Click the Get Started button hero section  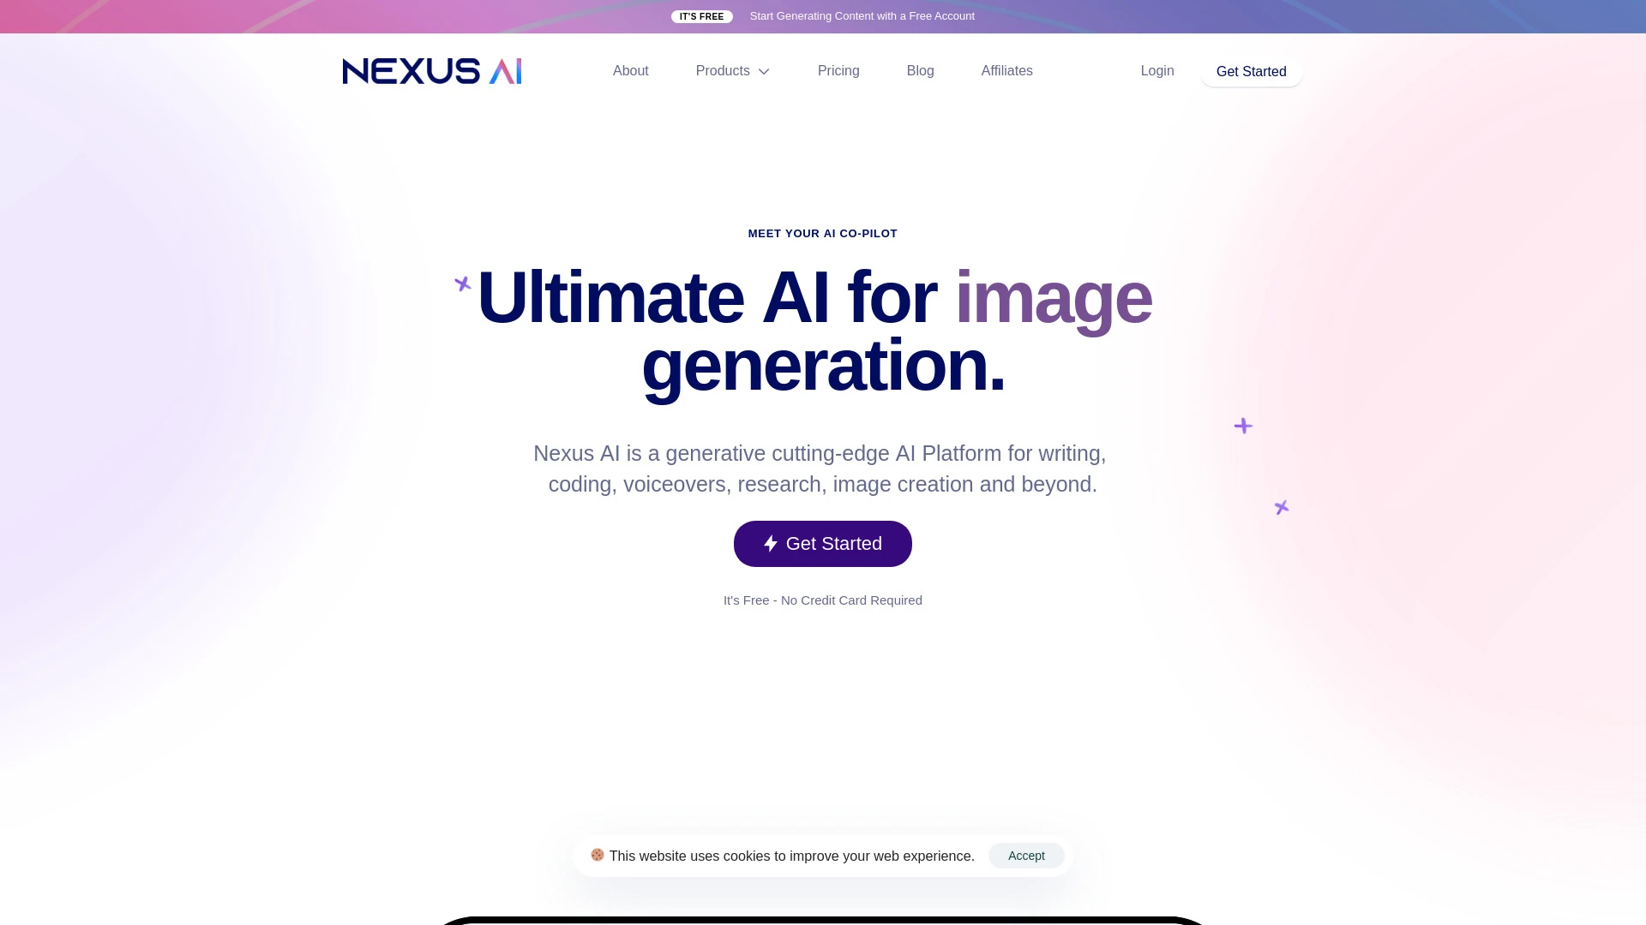822,543
